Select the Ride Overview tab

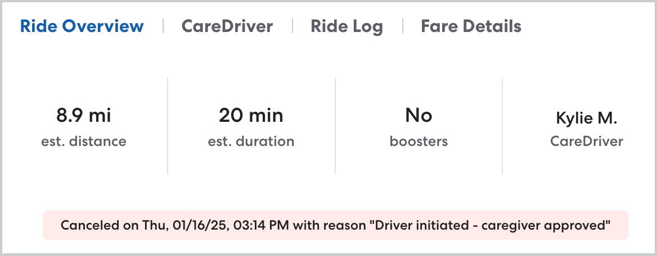(x=82, y=26)
